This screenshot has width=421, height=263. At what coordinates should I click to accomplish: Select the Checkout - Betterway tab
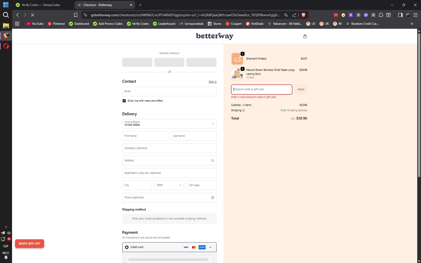pos(101,5)
